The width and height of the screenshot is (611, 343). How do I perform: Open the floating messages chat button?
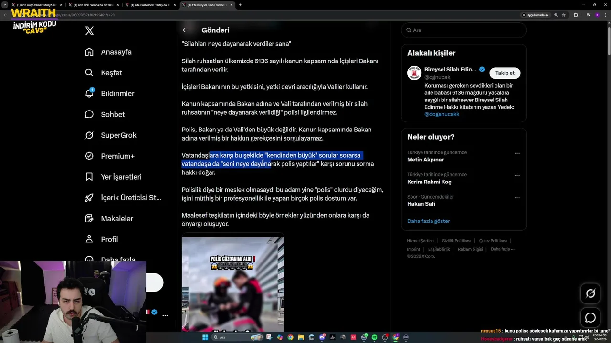pos(590,317)
